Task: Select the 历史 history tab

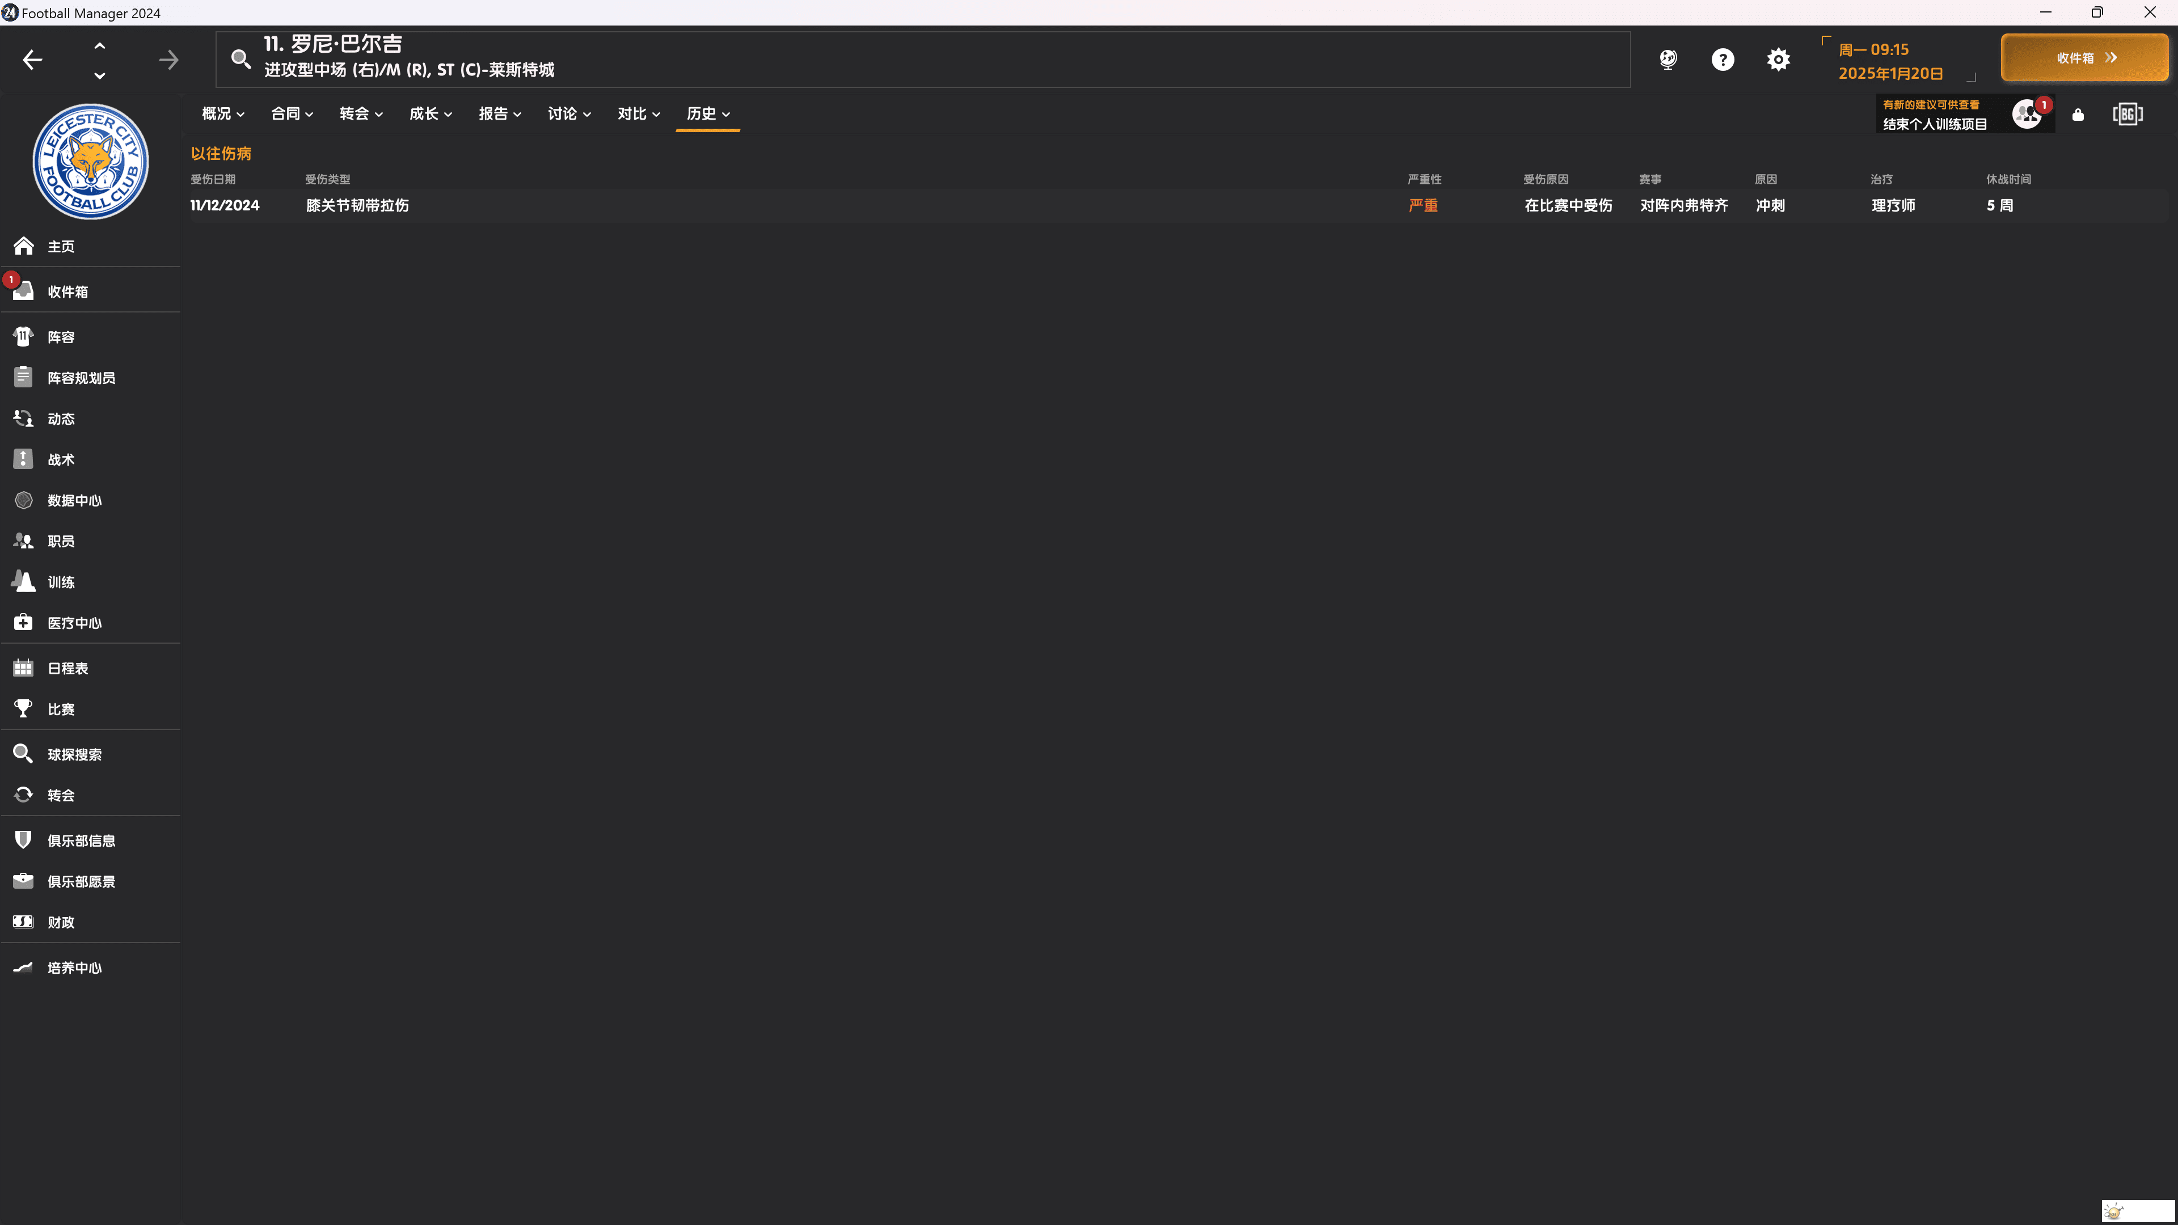Action: (708, 113)
